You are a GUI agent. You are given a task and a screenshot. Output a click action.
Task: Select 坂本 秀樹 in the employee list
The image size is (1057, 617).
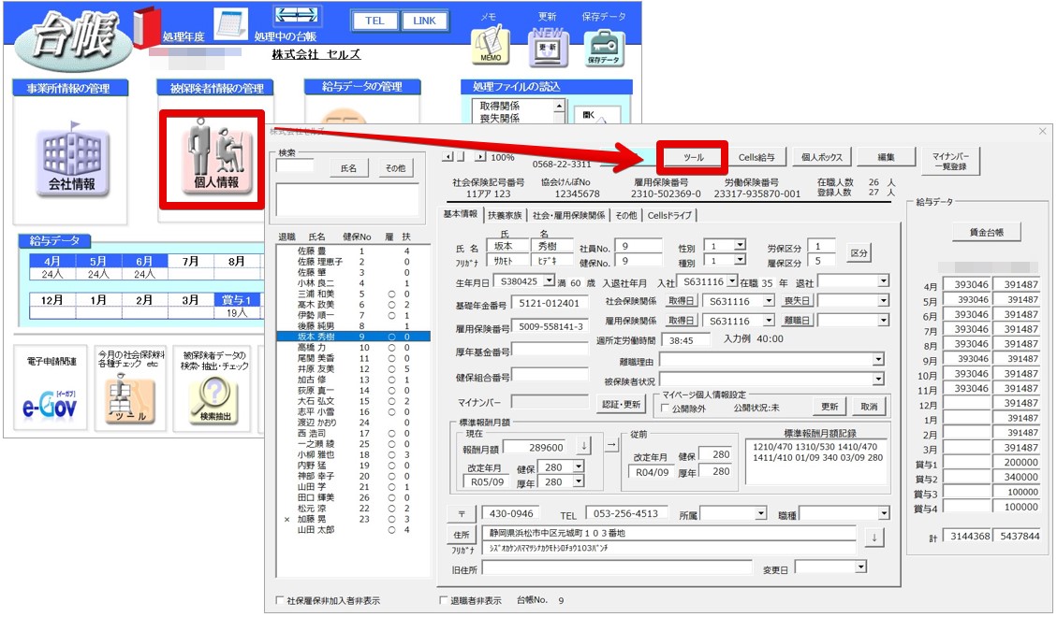(x=354, y=337)
